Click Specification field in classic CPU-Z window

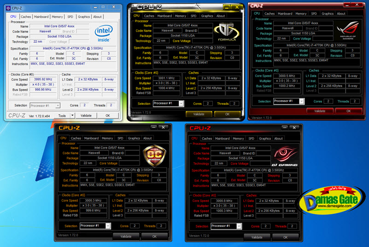(x=73, y=48)
